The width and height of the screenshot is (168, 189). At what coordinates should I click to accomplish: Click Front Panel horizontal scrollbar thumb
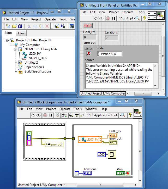(143, 93)
